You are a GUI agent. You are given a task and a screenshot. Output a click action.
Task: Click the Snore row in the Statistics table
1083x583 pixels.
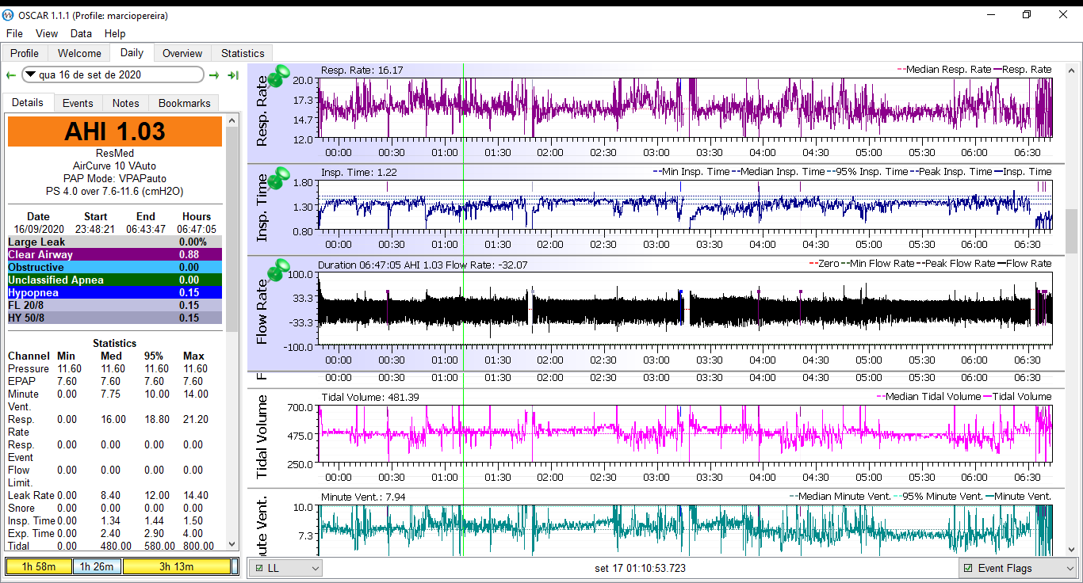coord(111,508)
